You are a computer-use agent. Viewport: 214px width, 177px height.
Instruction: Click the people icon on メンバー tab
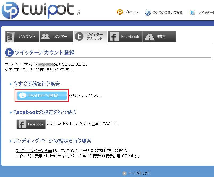45,36
